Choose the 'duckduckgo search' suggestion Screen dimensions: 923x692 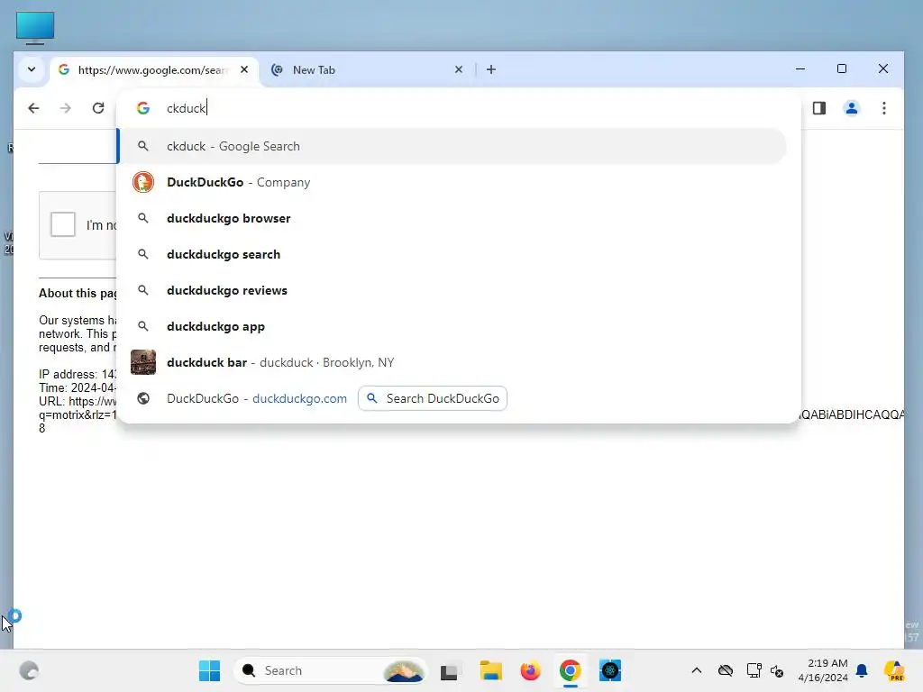tap(452, 254)
